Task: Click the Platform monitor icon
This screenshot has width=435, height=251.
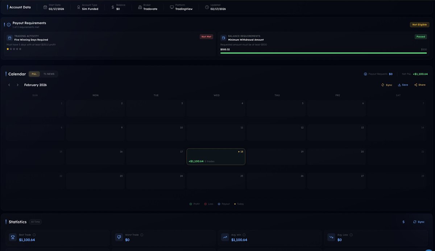Action: [171, 7]
